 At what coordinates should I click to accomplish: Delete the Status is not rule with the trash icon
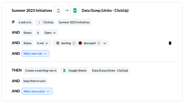pos(170,43)
